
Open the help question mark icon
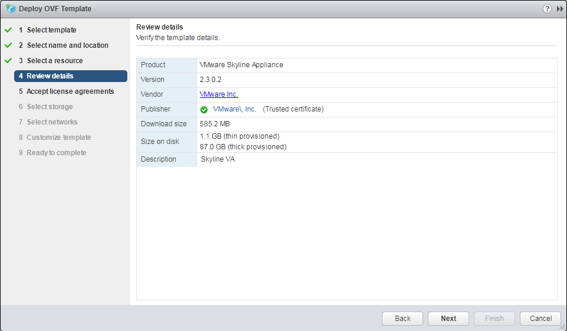547,9
